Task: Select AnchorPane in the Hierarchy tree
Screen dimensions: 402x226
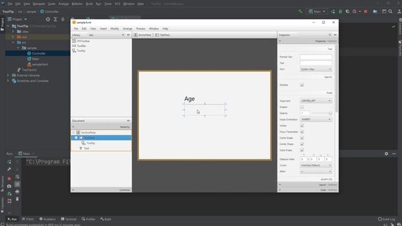Action: pyautogui.click(x=88, y=132)
